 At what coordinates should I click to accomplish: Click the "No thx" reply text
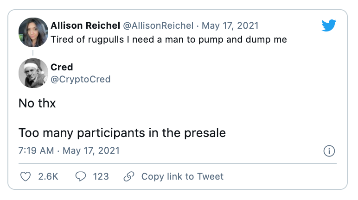(37, 103)
